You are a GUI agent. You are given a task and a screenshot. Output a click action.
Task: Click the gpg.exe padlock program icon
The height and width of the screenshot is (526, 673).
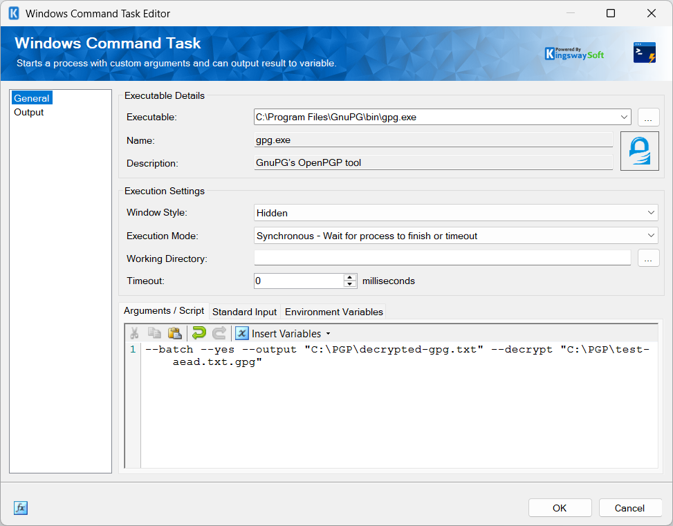click(640, 151)
